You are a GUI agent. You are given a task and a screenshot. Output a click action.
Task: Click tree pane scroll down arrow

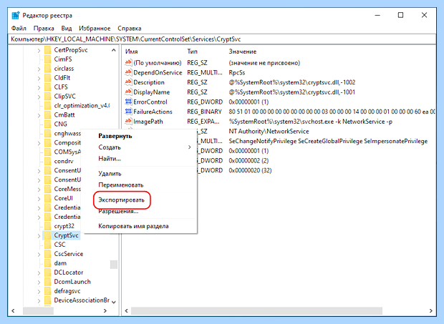[x=114, y=303]
